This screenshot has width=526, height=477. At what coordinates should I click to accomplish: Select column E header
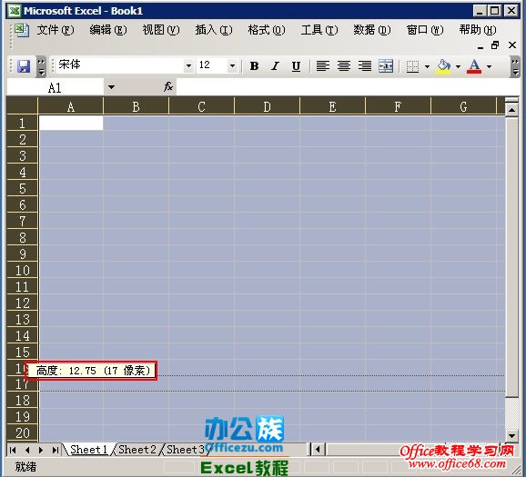(x=332, y=107)
